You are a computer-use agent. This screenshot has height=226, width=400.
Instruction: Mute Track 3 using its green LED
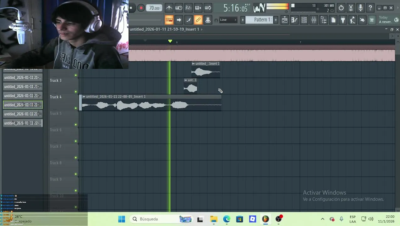pos(75,92)
